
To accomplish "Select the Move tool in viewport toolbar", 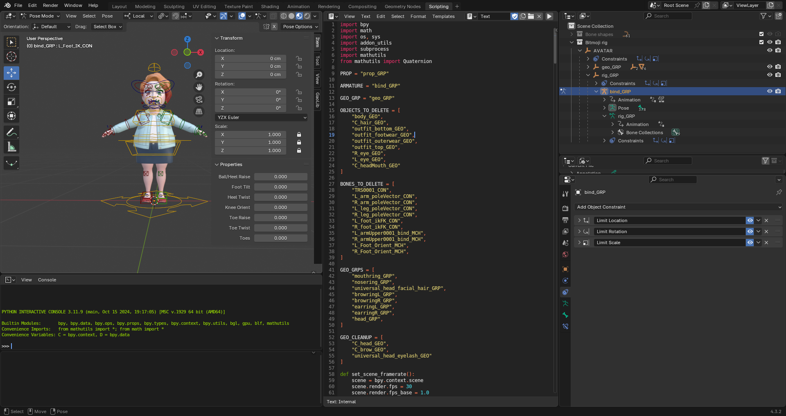I will [11, 73].
